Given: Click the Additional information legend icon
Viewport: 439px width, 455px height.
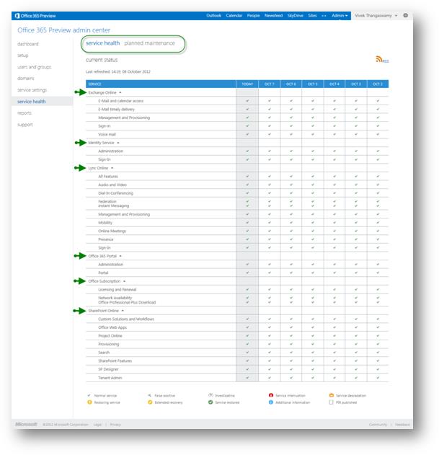Looking at the screenshot, I should 271,402.
